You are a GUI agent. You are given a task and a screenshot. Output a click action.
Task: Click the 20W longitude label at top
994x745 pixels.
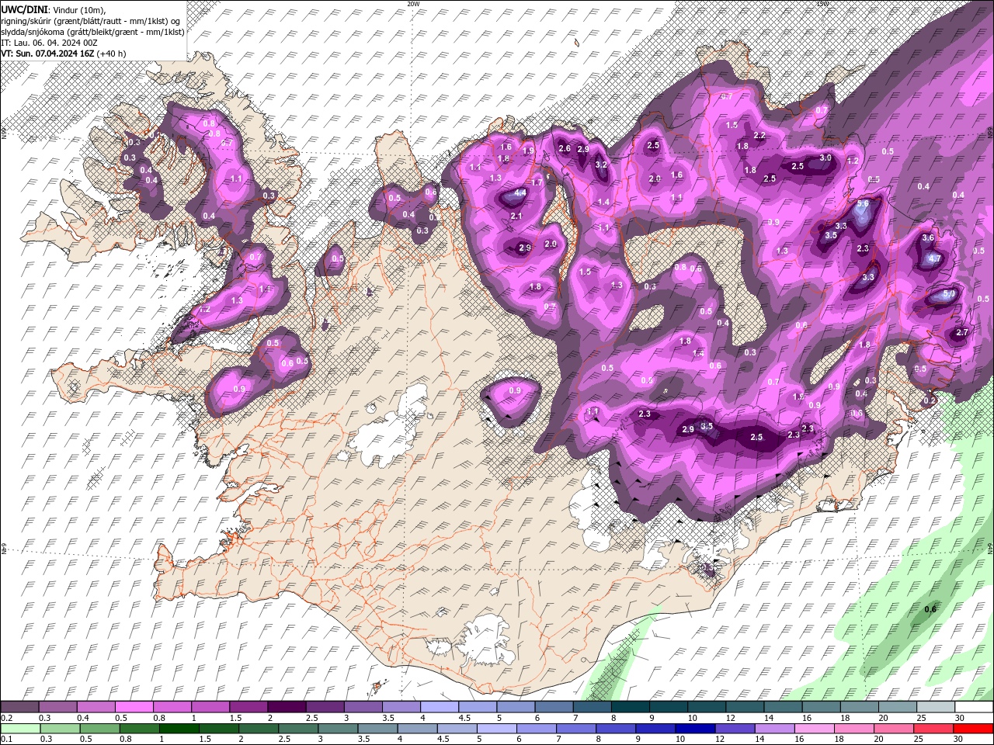413,4
